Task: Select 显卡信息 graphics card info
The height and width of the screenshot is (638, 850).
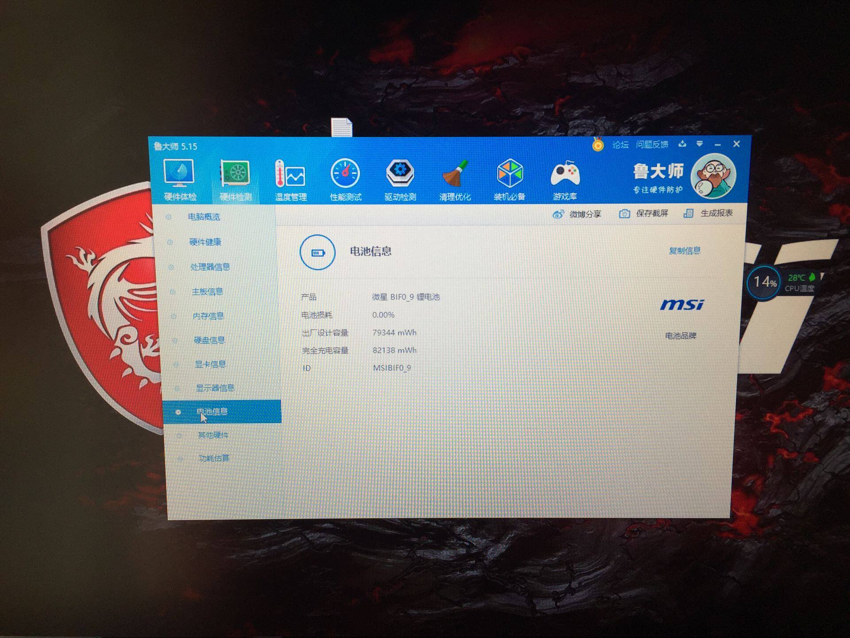Action: (210, 364)
